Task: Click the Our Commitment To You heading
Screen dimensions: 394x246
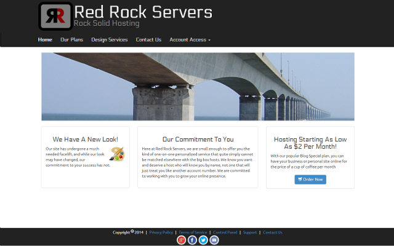Action: [x=198, y=139]
